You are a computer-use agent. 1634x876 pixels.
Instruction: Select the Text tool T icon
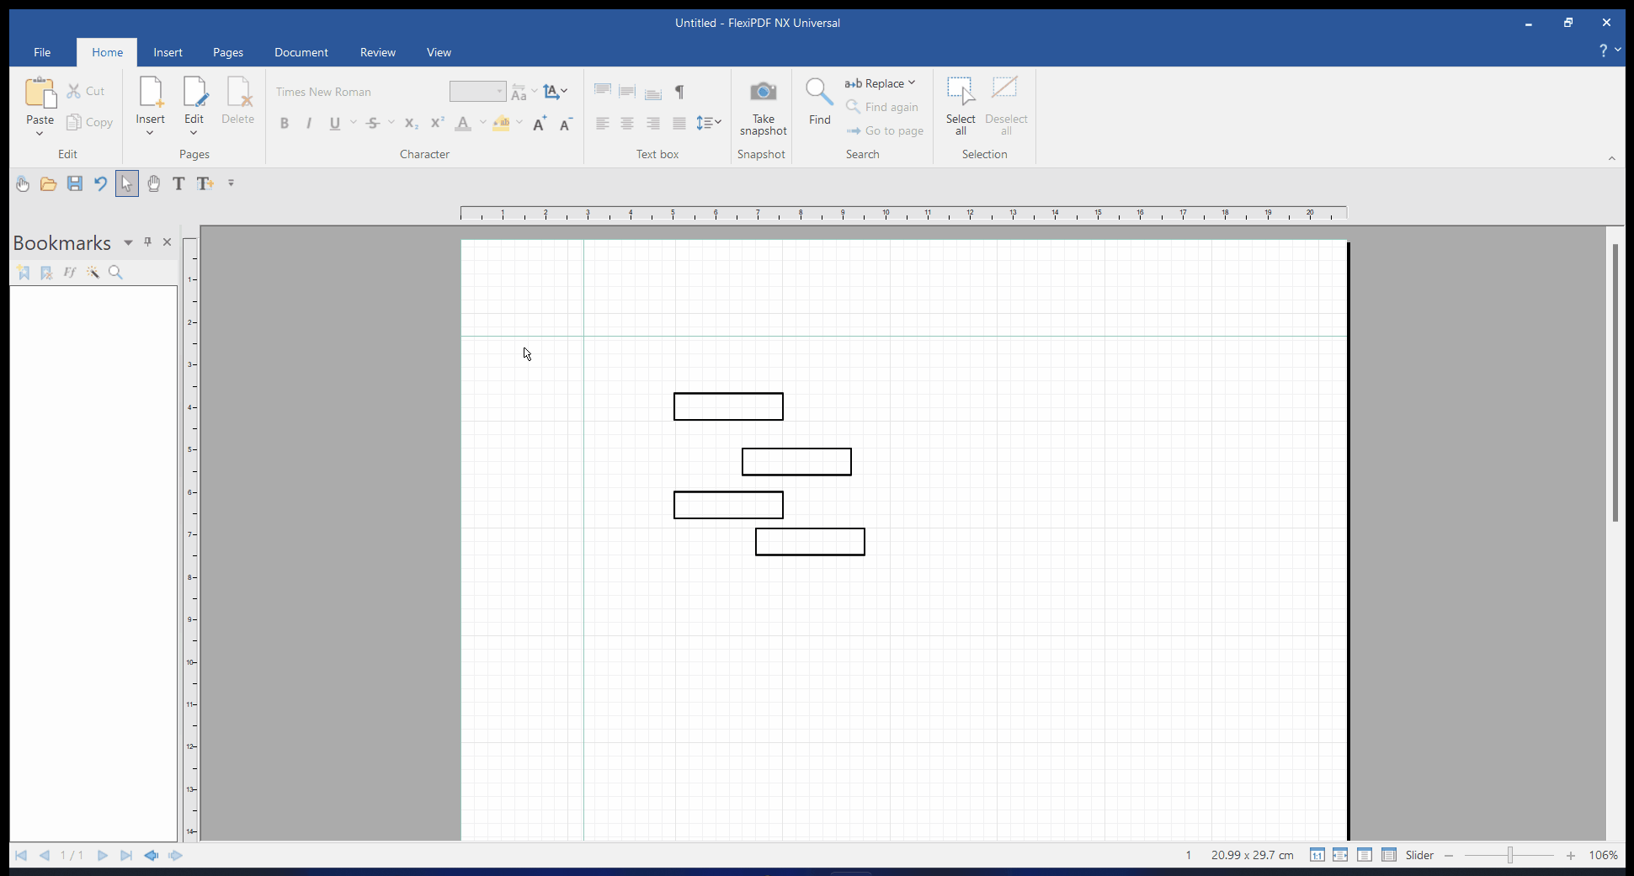pyautogui.click(x=178, y=183)
